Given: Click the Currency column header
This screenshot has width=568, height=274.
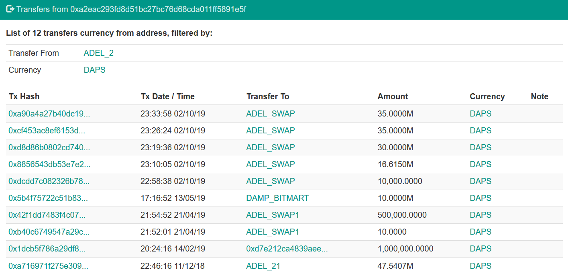Looking at the screenshot, I should click(487, 96).
